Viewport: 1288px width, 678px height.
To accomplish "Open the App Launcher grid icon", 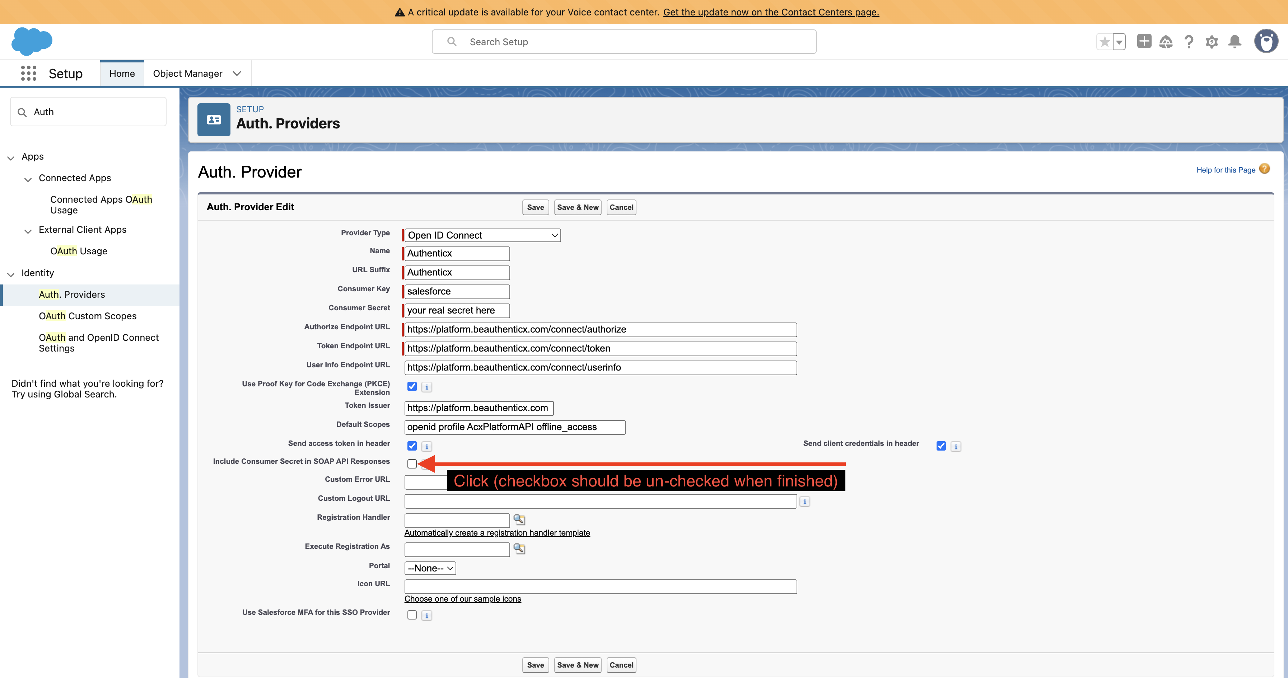I will point(28,74).
